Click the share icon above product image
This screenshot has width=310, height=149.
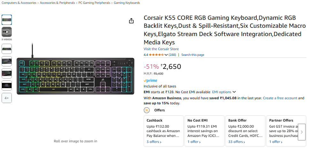point(131,21)
